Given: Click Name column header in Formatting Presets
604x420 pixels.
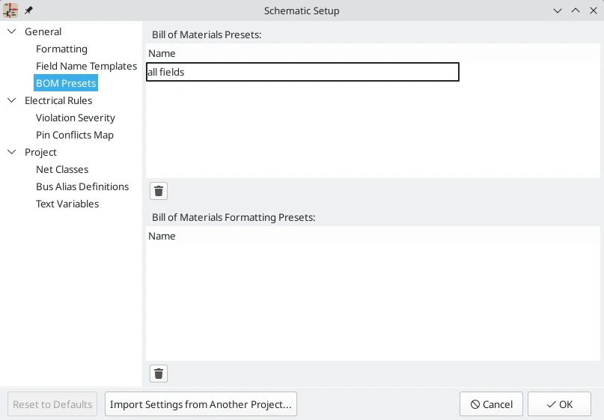Looking at the screenshot, I should tap(162, 236).
